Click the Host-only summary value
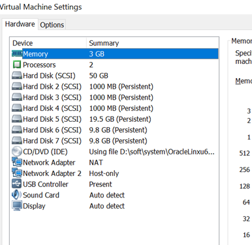The width and height of the screenshot is (252, 245). tap(104, 173)
